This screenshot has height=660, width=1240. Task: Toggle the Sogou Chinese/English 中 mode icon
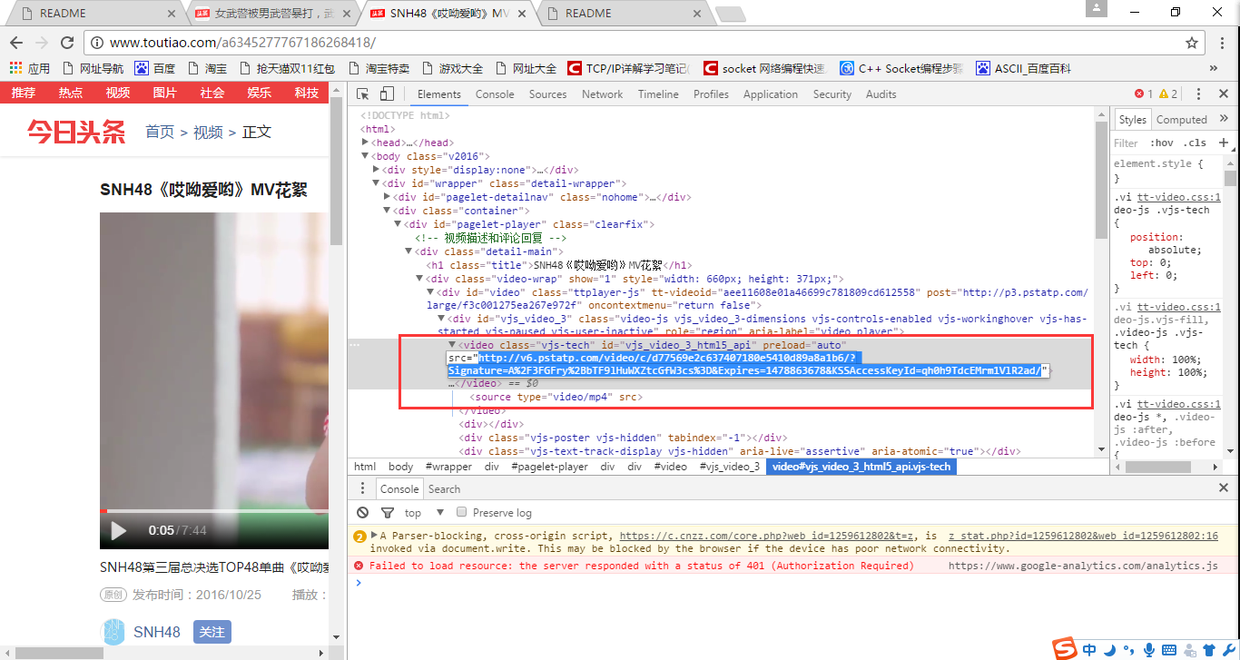pyautogui.click(x=1090, y=649)
